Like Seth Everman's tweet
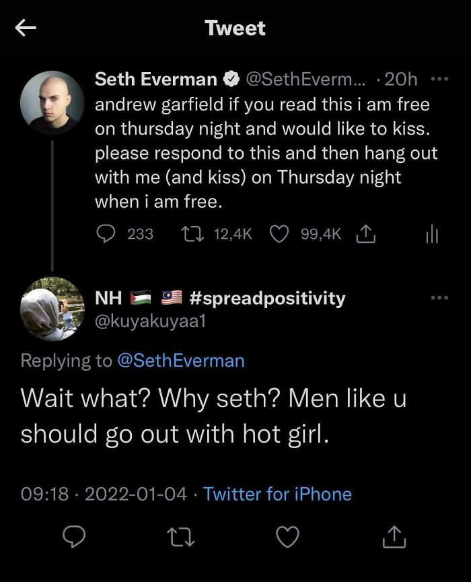Viewport: 471px width, 582px height. 279,233
